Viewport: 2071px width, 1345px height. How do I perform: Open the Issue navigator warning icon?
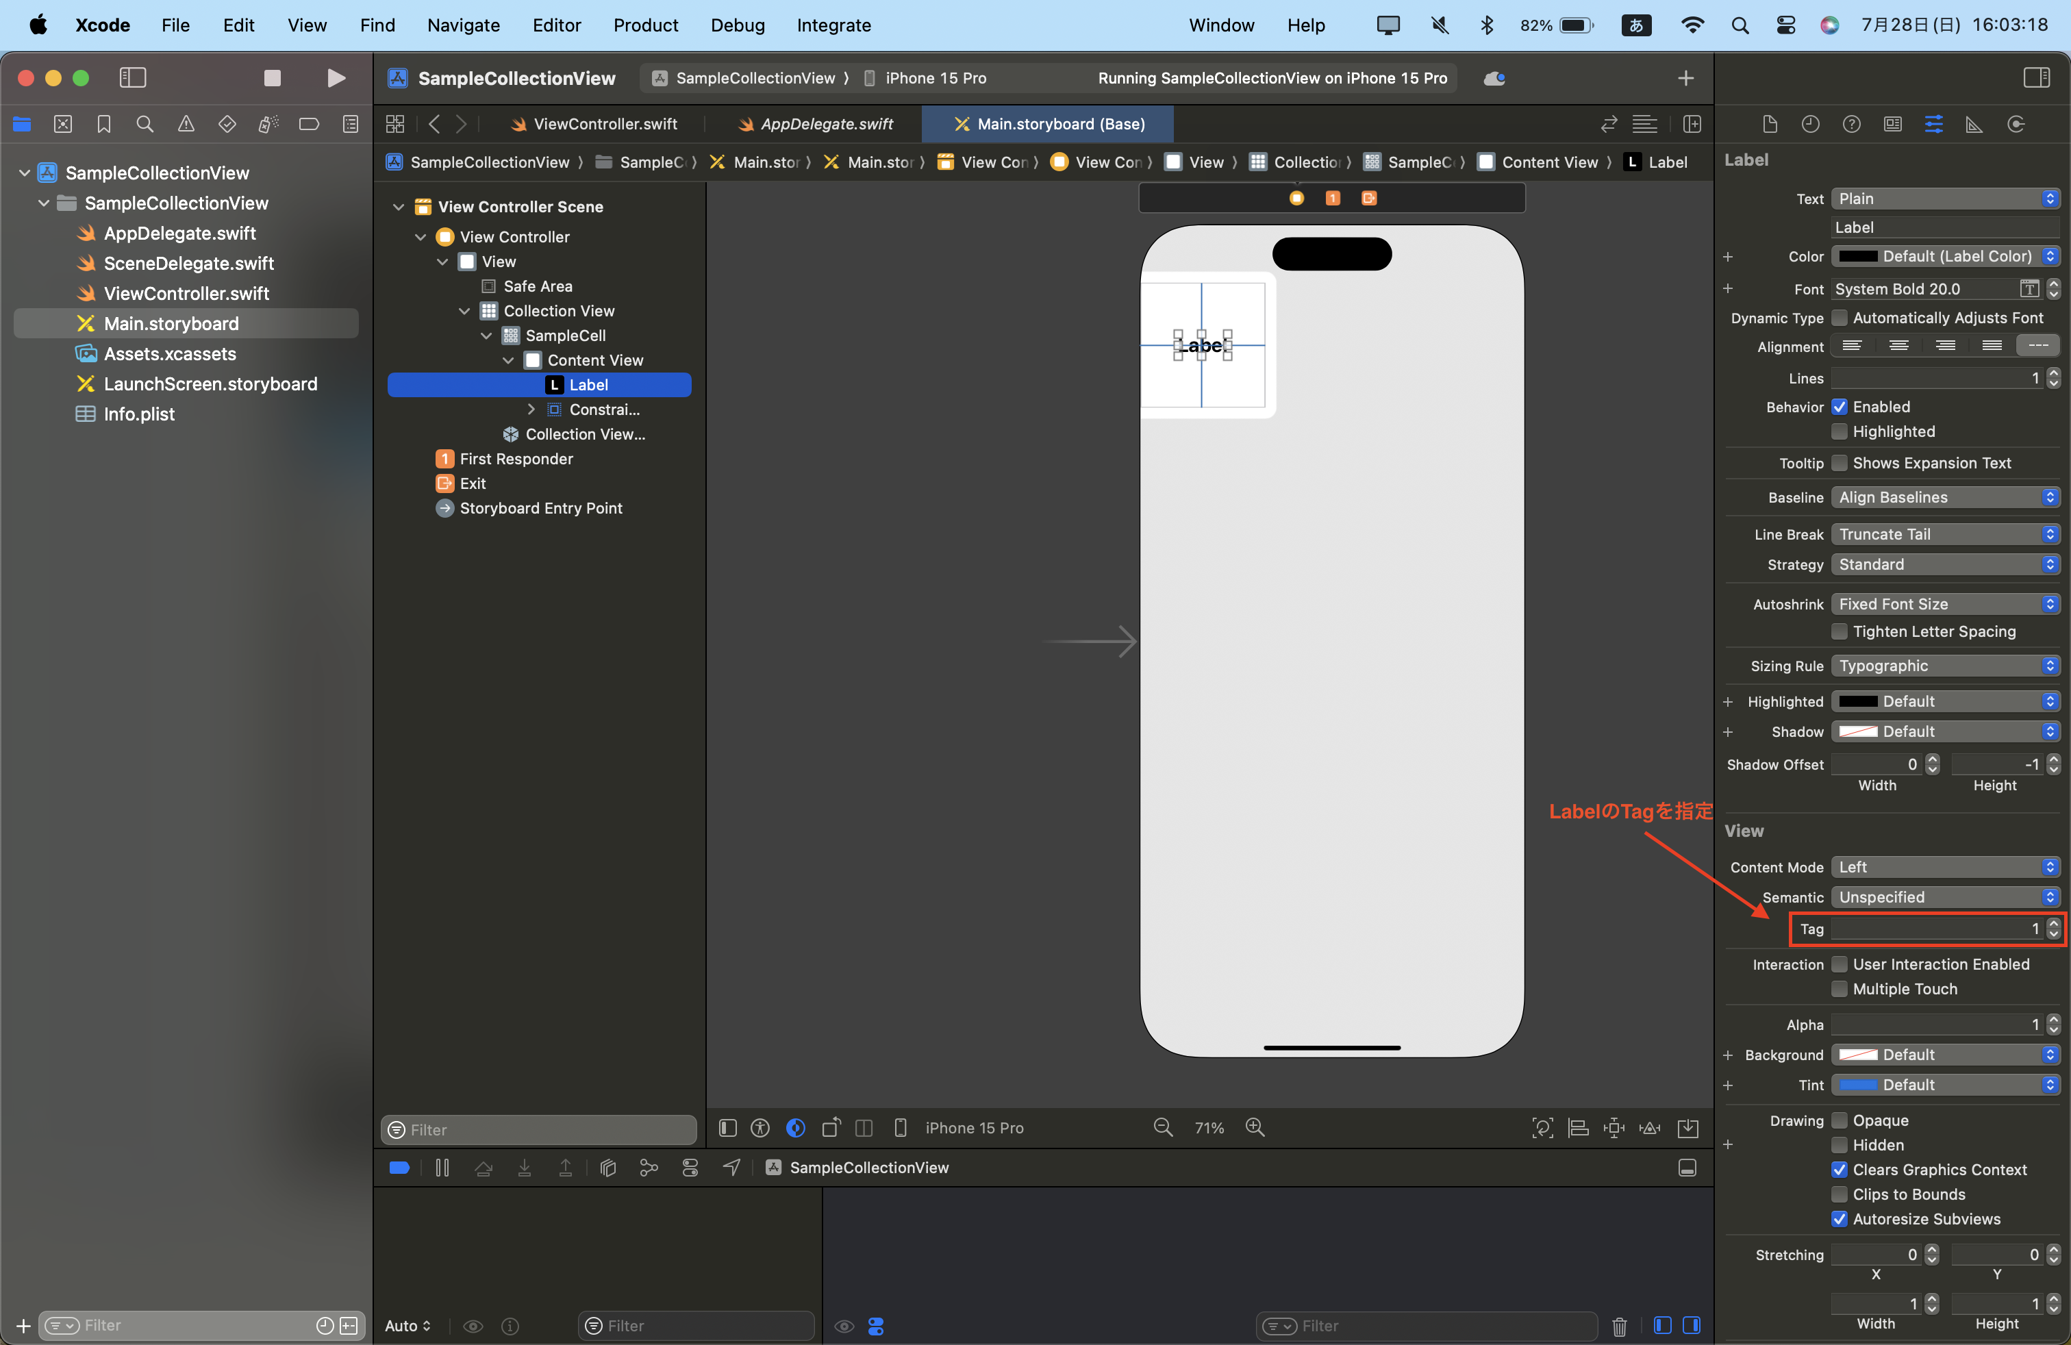tap(186, 125)
